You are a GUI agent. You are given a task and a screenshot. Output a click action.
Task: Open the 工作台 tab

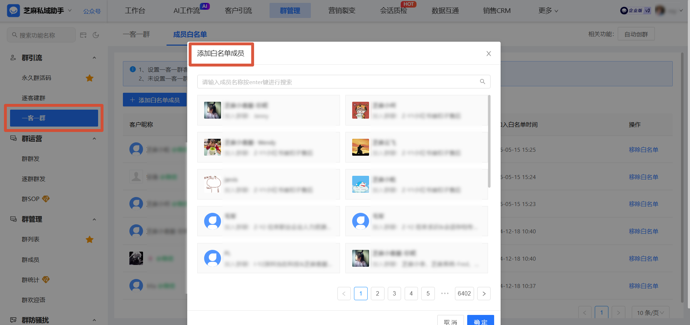coord(135,11)
